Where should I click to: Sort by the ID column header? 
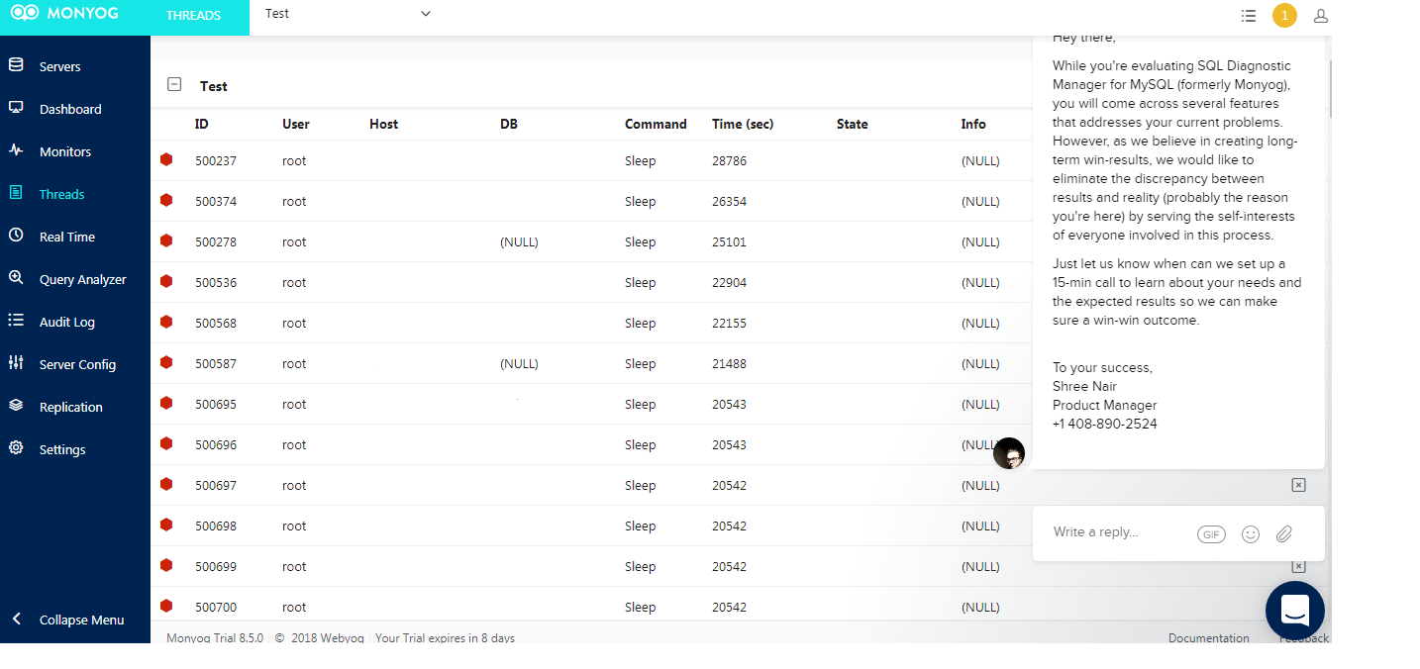coord(202,124)
